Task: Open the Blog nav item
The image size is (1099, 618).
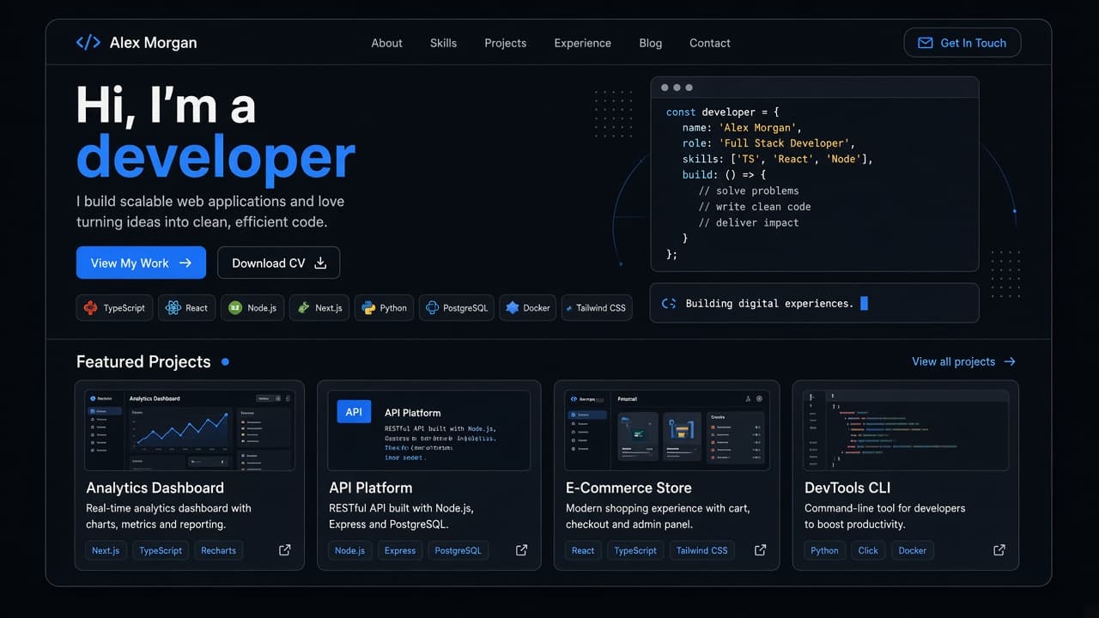Action: (x=650, y=43)
